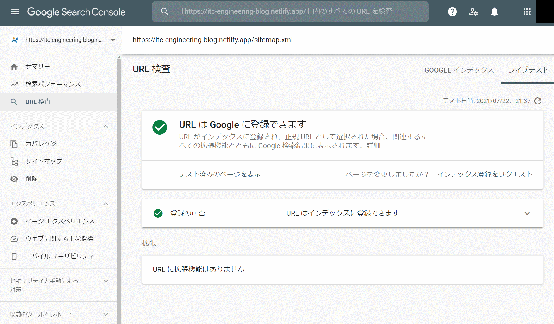
Task: Click the モバイル ユーザビリティ phone icon
Action: 14,256
